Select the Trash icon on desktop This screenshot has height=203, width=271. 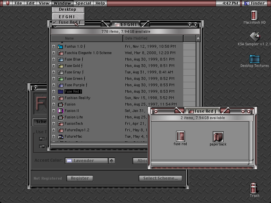(x=253, y=188)
